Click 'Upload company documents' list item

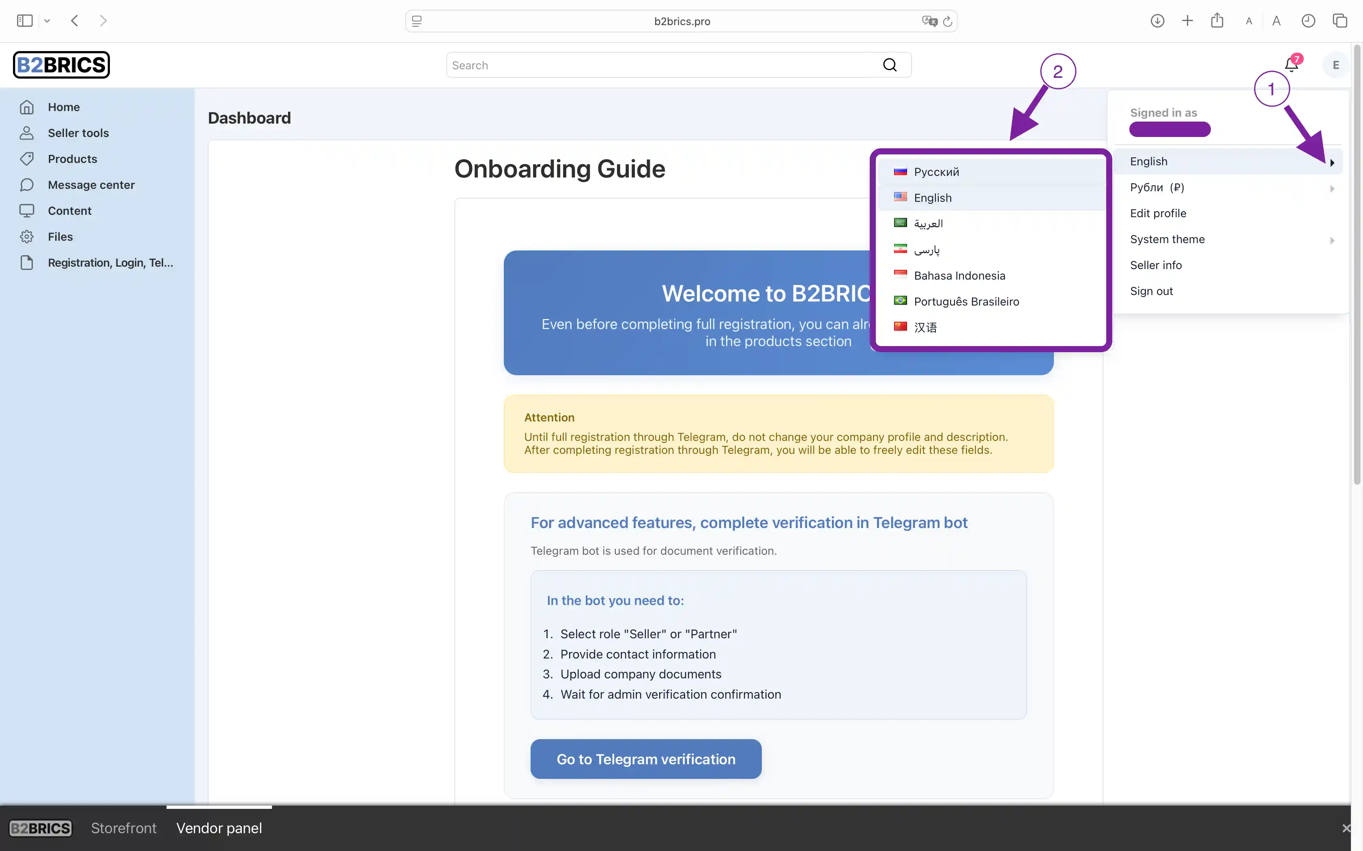click(x=641, y=674)
